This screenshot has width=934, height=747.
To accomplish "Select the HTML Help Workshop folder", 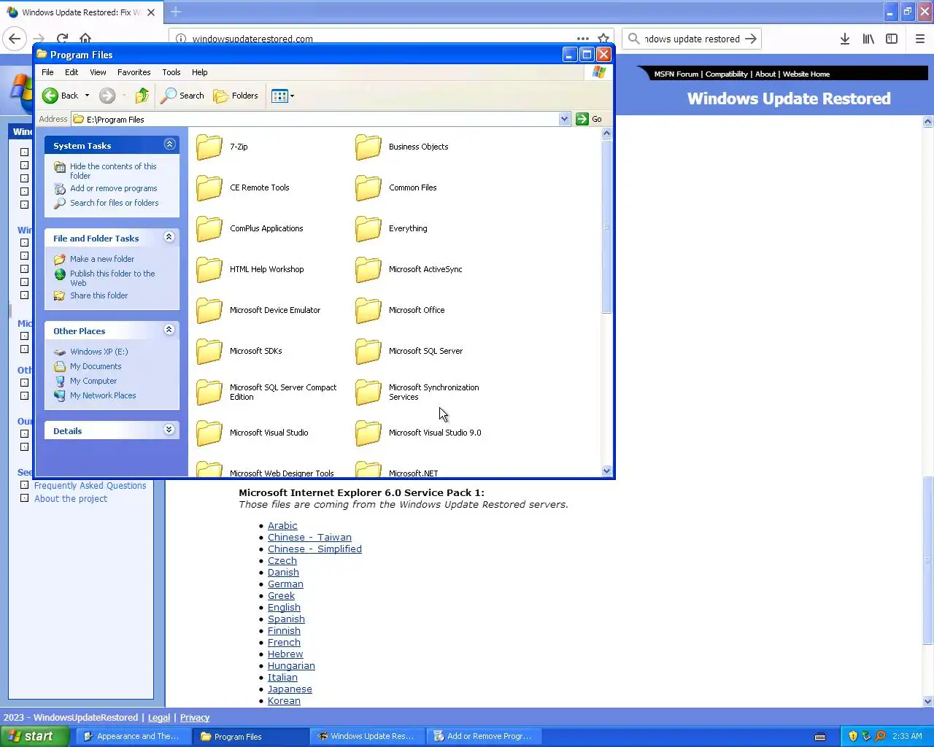I will [x=250, y=269].
